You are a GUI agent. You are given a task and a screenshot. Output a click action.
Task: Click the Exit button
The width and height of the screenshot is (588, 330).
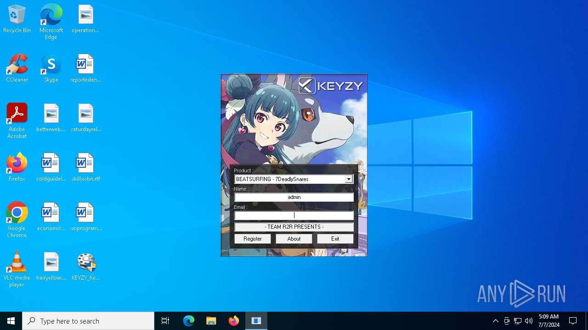[335, 239]
